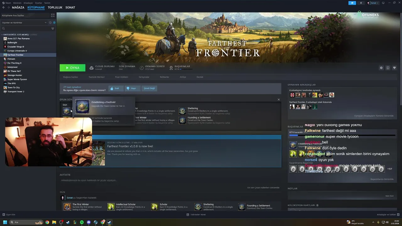Add to favorites with heart icon
The image size is (402, 226).
(394, 68)
